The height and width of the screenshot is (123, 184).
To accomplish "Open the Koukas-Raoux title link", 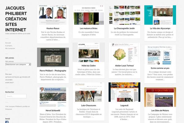I will [53, 28].
